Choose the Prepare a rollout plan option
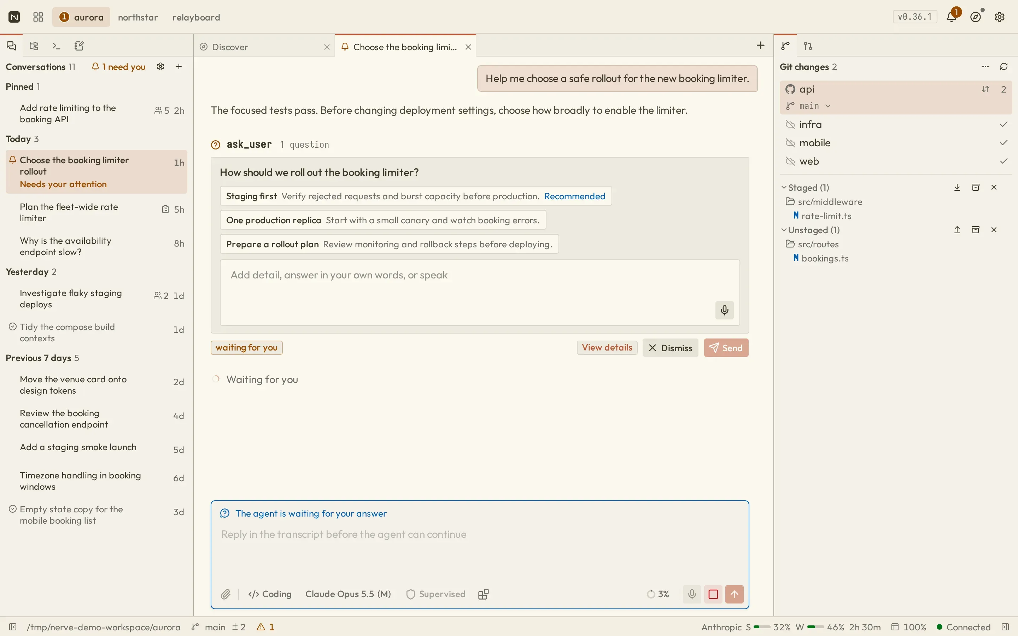This screenshot has width=1018, height=636. (389, 244)
